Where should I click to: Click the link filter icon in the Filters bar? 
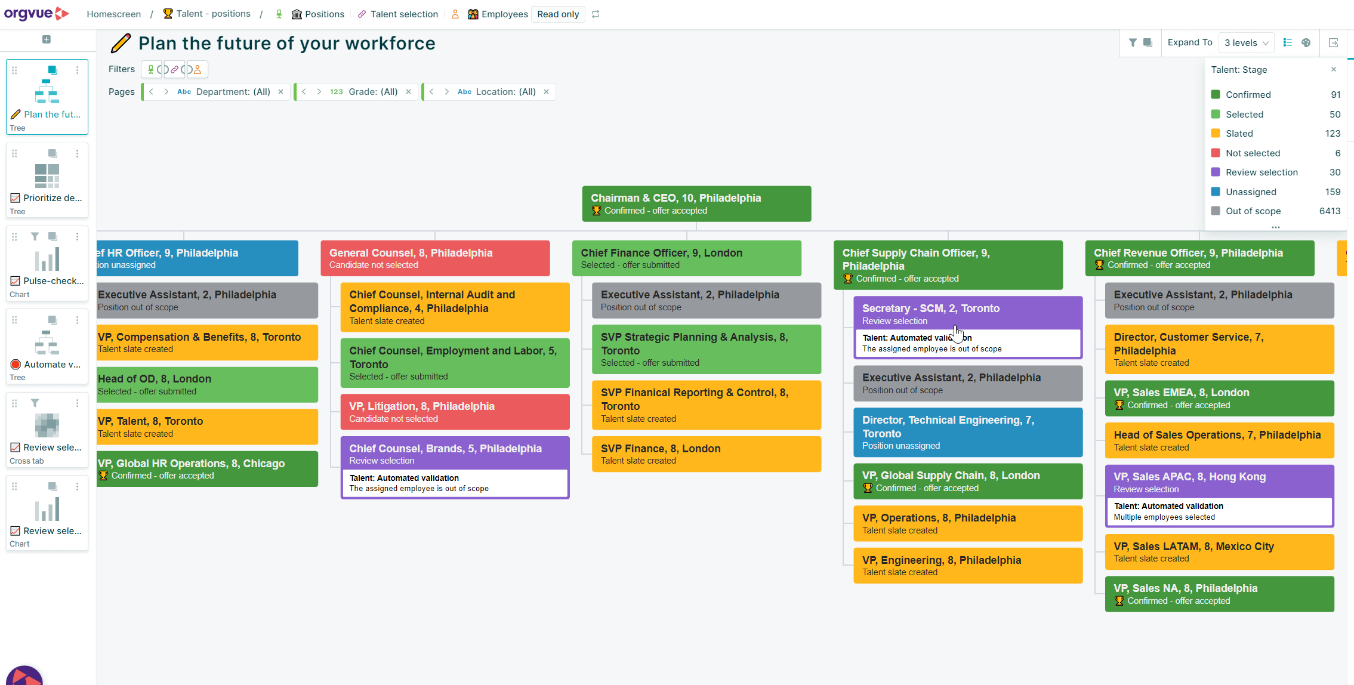[175, 69]
